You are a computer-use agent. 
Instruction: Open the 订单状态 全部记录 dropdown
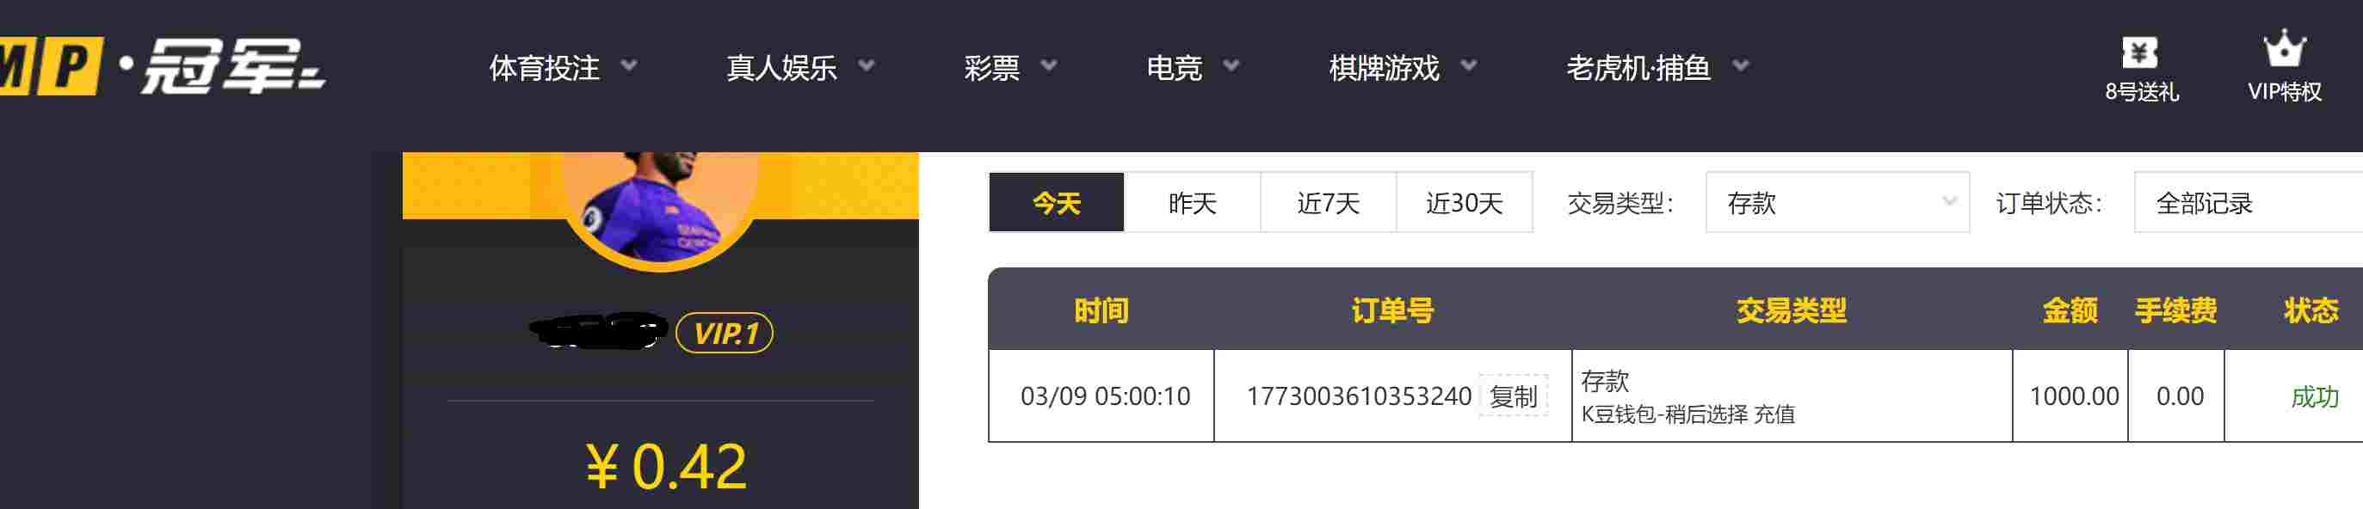(2249, 202)
